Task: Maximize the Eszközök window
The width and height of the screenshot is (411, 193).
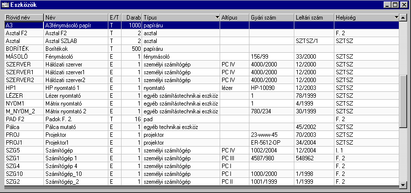Action: click(x=395, y=5)
